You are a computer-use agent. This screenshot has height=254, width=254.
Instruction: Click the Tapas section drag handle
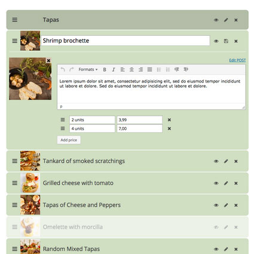[x=15, y=20]
